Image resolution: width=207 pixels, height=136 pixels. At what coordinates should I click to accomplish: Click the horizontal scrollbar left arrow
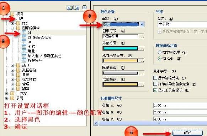(96, 123)
